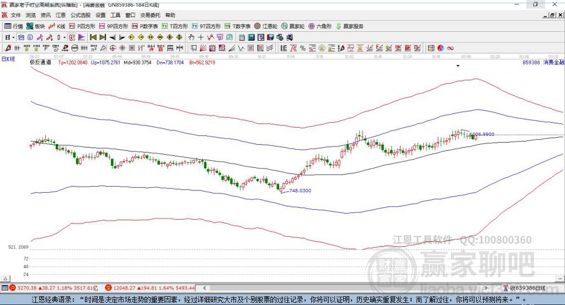The width and height of the screenshot is (565, 305).
Task: Open the 六角形 hexagon tool
Action: click(320, 26)
